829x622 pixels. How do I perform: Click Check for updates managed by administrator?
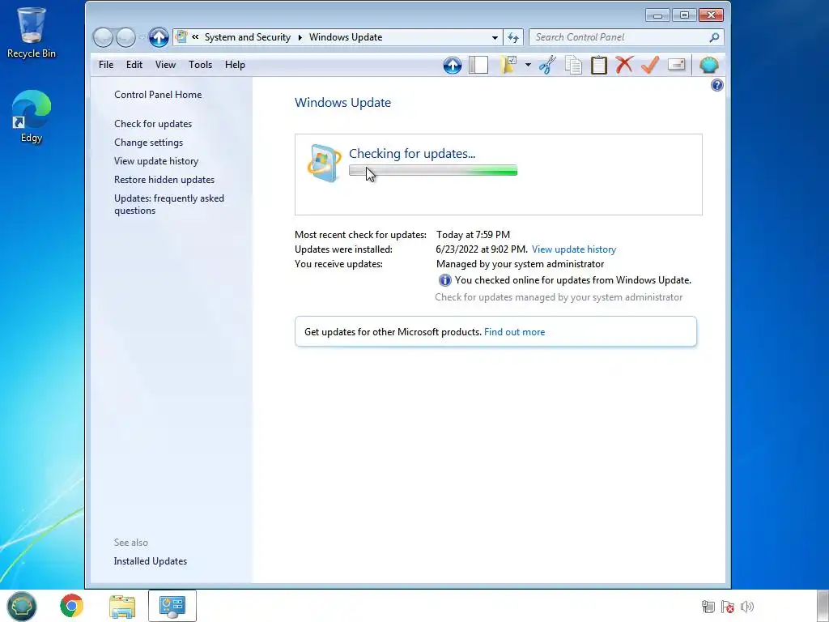coord(559,297)
